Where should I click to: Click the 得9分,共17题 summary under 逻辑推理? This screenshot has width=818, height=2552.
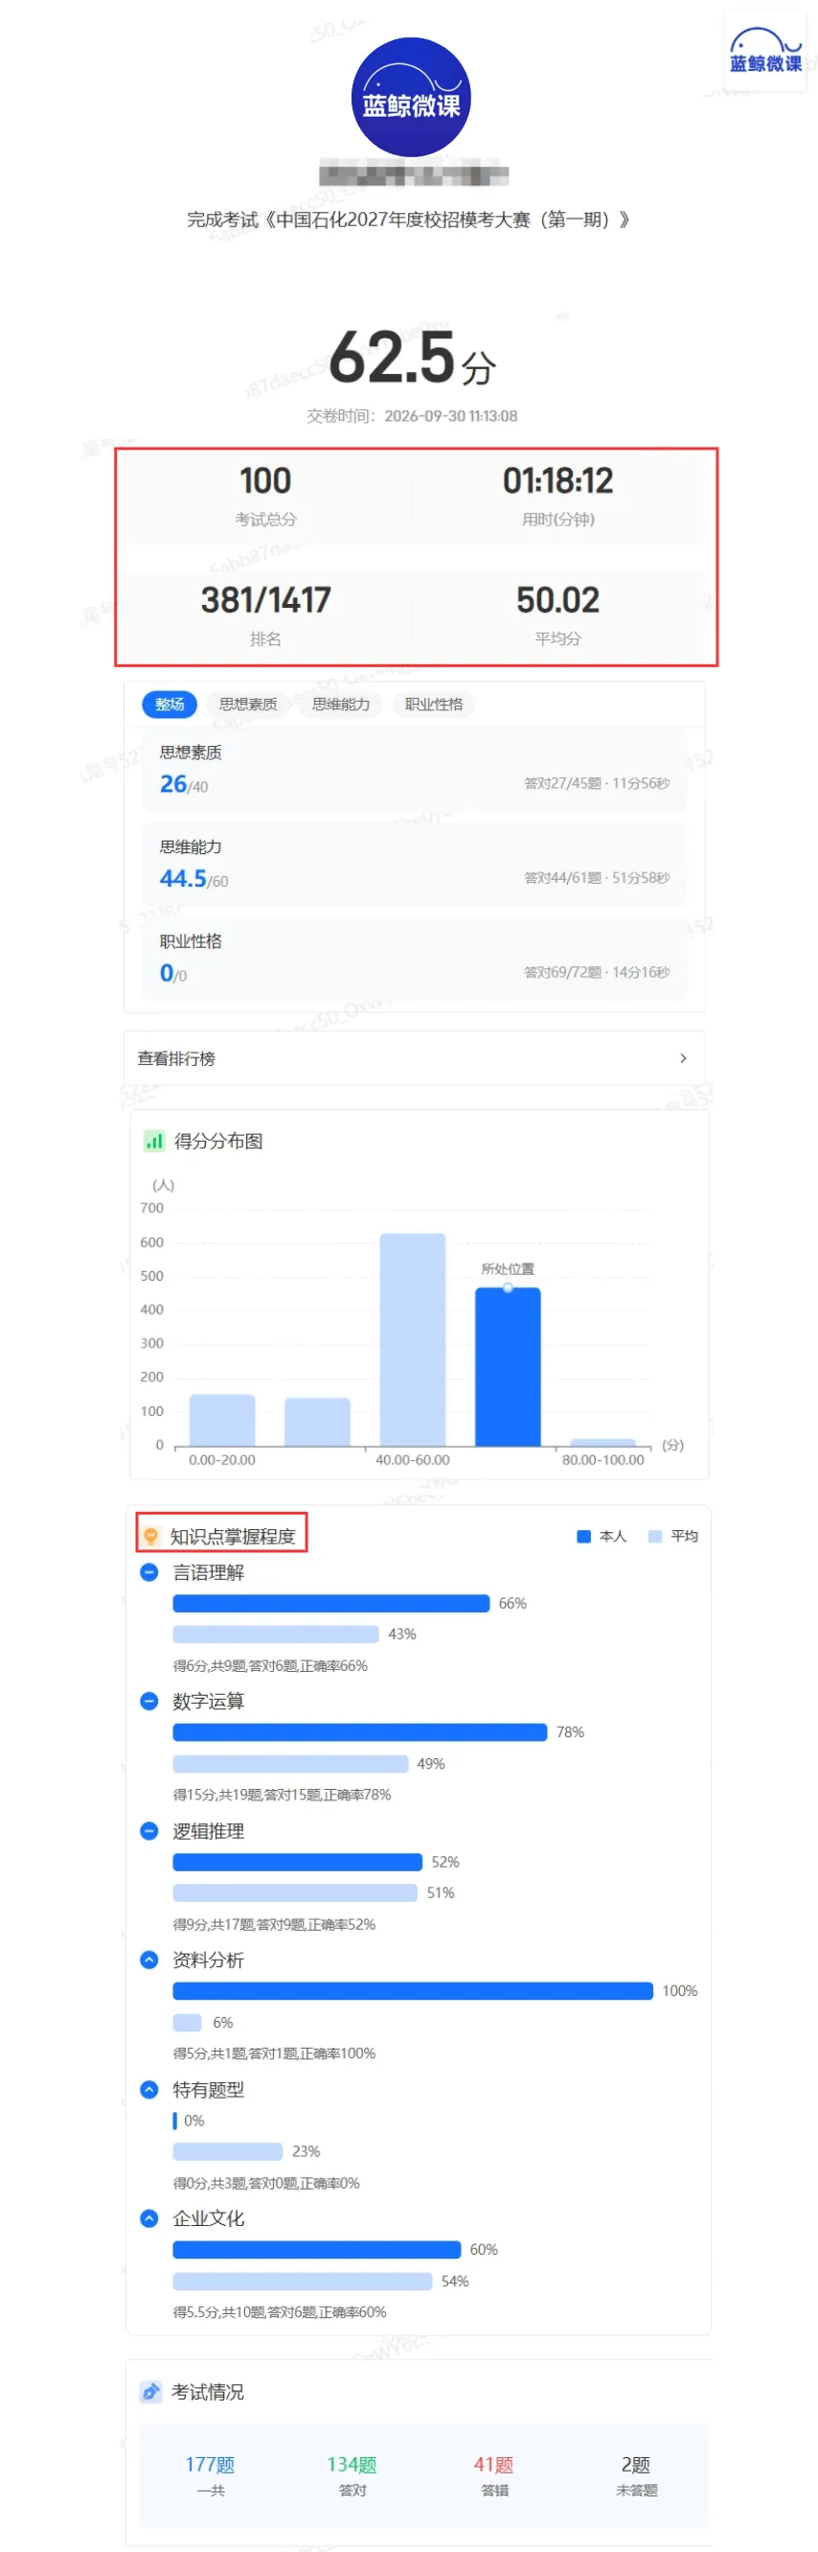coord(274,1924)
